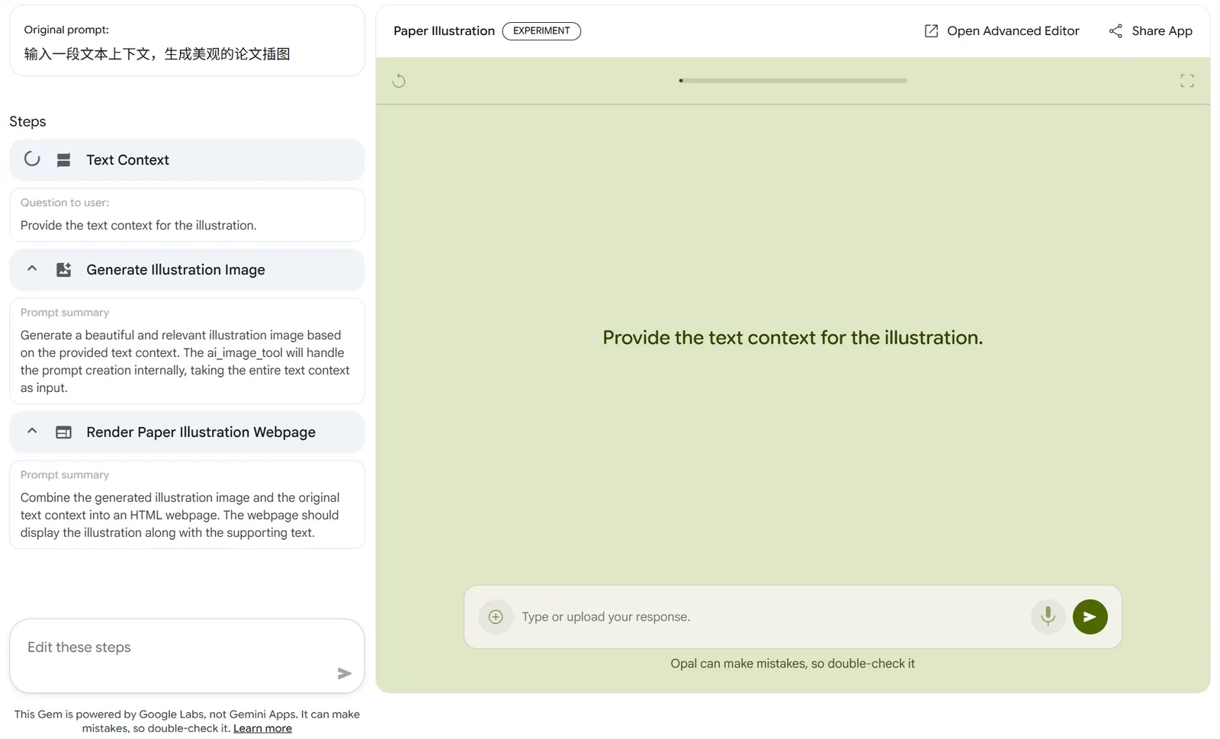The height and width of the screenshot is (739, 1220).
Task: Click the Open Advanced Editor icon
Action: point(931,31)
